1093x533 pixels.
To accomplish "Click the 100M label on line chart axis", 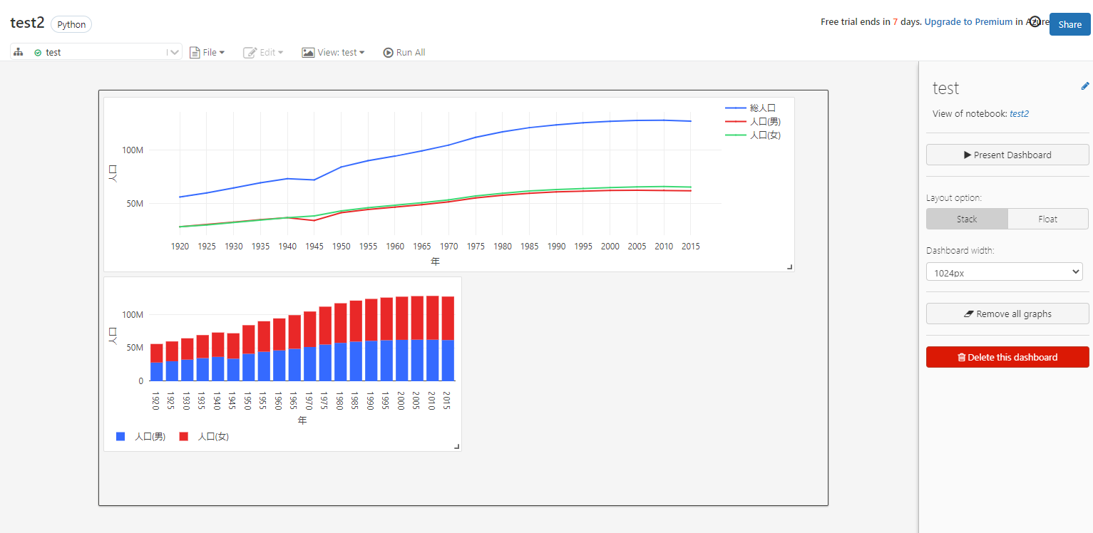I will (x=133, y=150).
